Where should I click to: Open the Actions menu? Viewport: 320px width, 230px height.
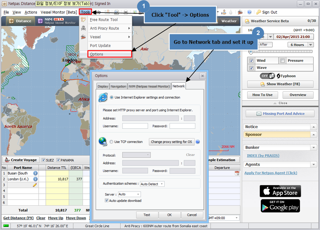click(x=31, y=12)
